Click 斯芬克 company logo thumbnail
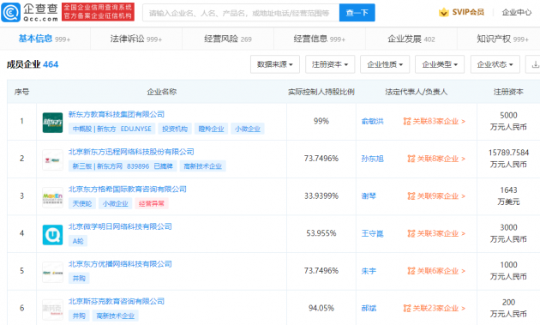Screen dimensions: 540x325 52,310
